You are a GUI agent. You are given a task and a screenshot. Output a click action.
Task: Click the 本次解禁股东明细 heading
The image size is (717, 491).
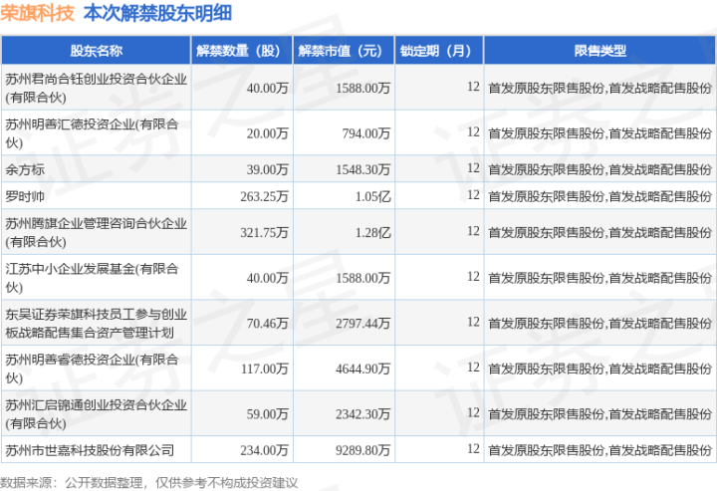[x=157, y=13]
